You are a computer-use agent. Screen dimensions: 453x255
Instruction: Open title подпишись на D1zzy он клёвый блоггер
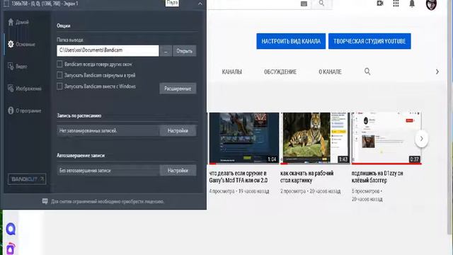click(x=377, y=176)
